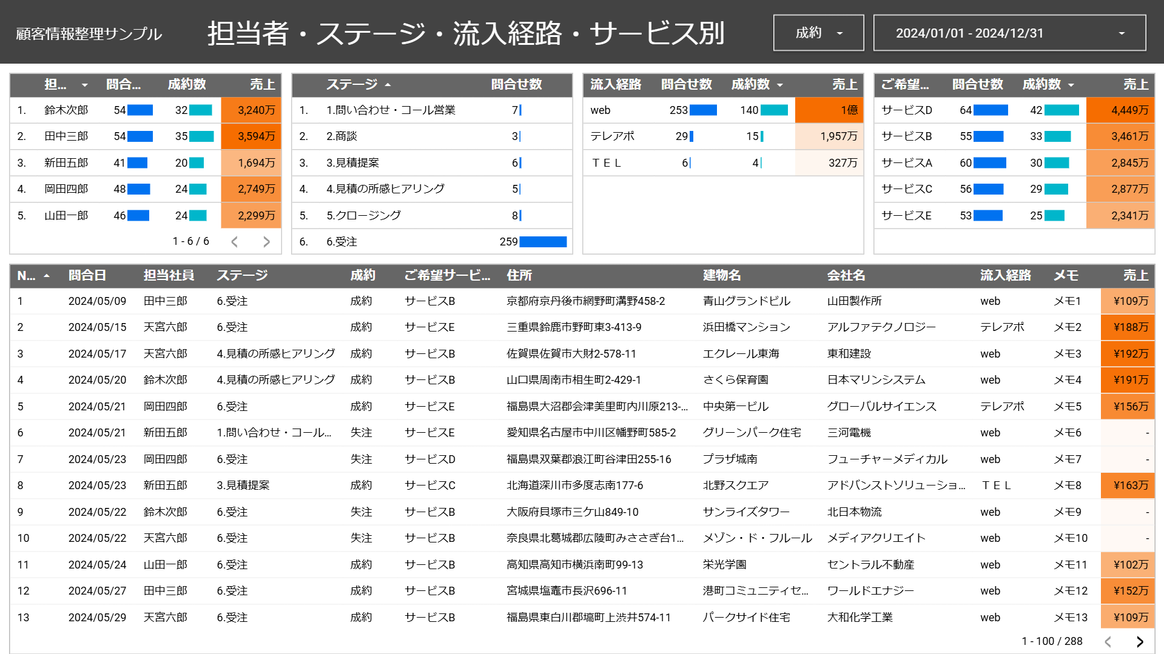Go to previous page of the 担当者 table
Viewport: 1164px width, 654px height.
tap(235, 242)
